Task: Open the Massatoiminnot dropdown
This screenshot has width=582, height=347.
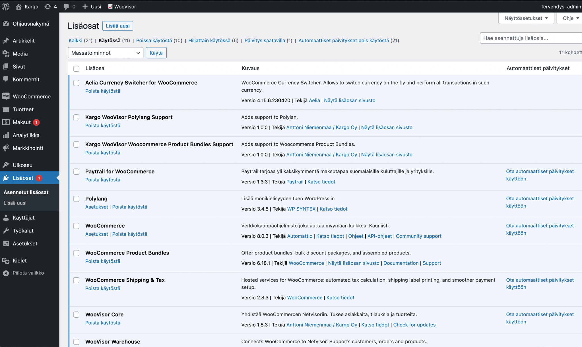Action: (x=106, y=53)
